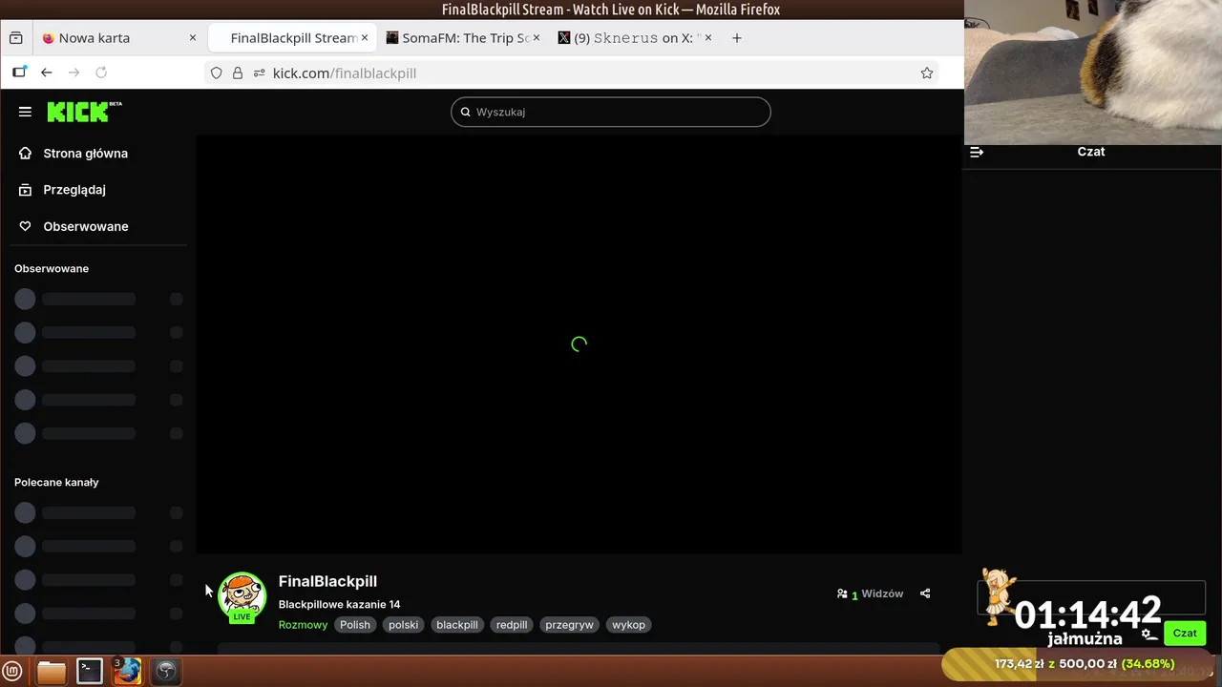The image size is (1222, 687).
Task: Click the Czat panel header
Action: pos(1091,152)
